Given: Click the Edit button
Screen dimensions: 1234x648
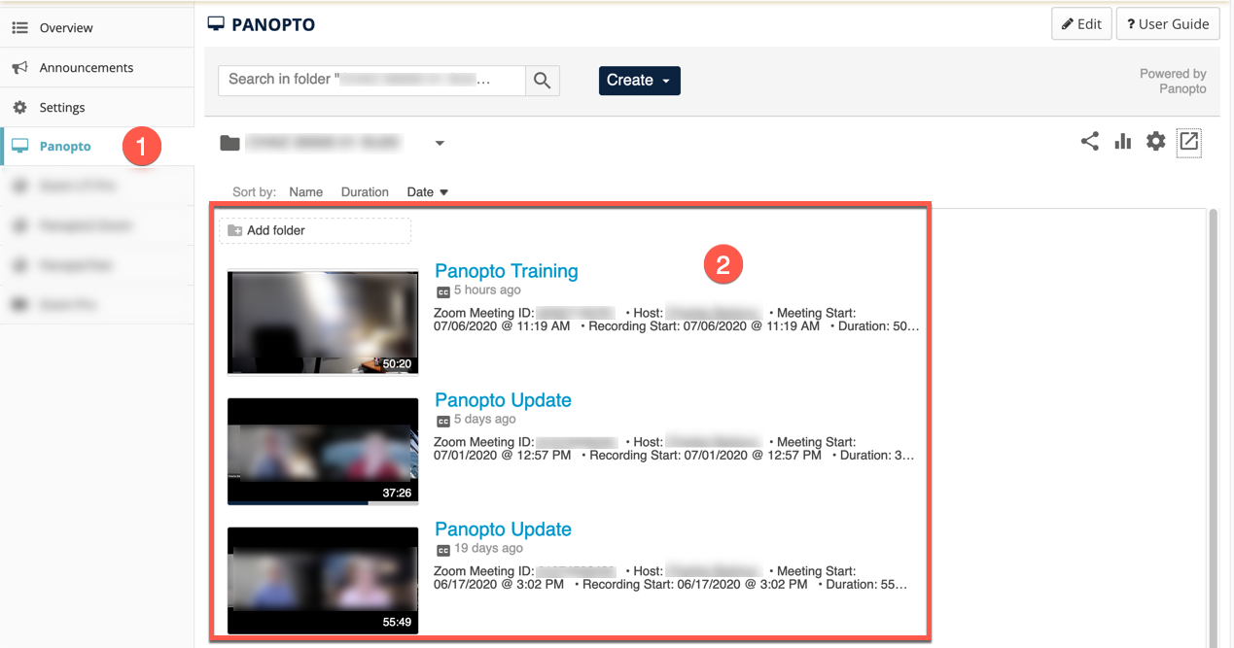Looking at the screenshot, I should point(1081,24).
